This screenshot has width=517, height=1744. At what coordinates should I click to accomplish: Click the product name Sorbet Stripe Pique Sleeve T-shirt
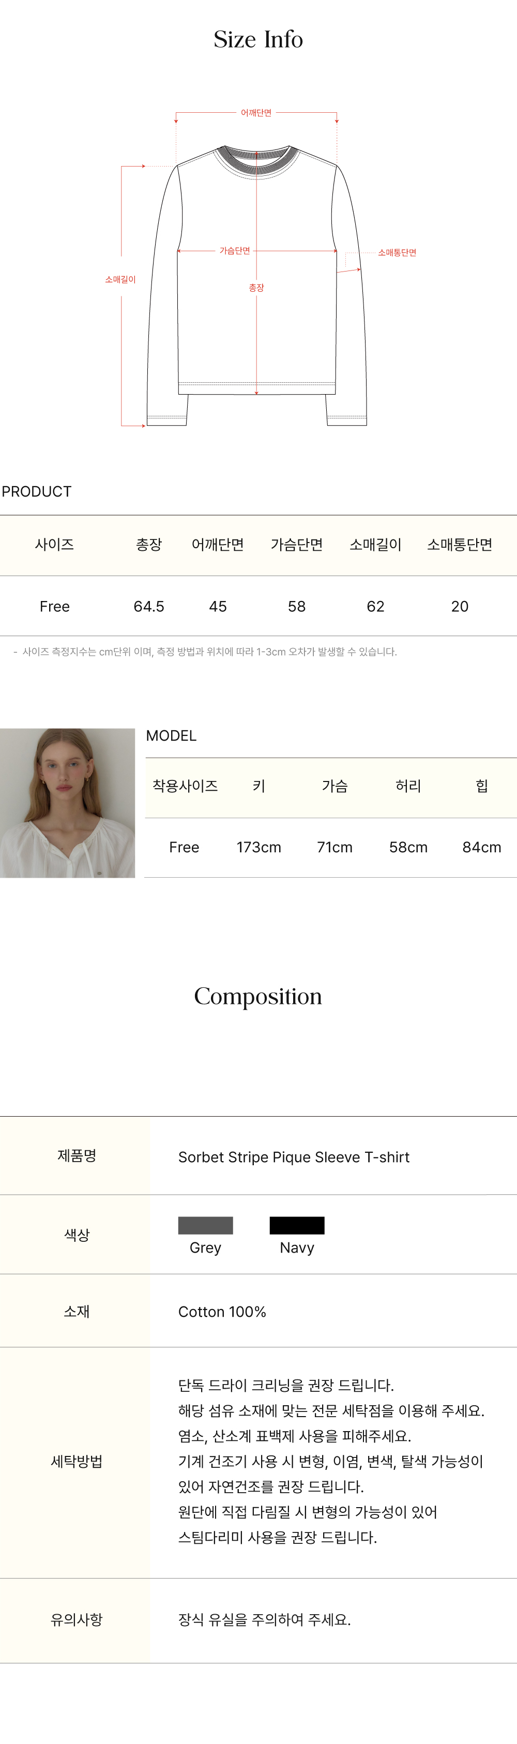(294, 1157)
